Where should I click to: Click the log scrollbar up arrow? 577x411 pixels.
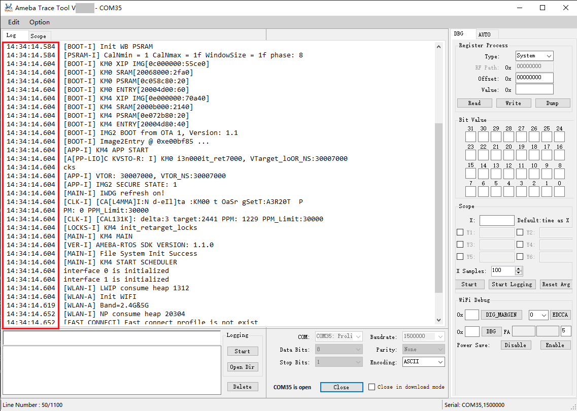(x=439, y=47)
